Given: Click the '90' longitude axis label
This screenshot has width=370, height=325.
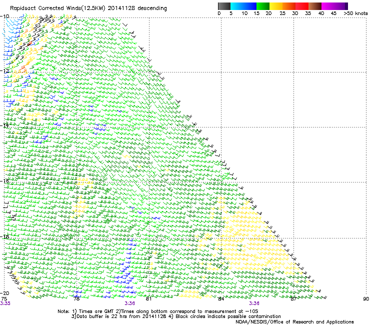Looking at the screenshot, I should (x=366, y=299).
